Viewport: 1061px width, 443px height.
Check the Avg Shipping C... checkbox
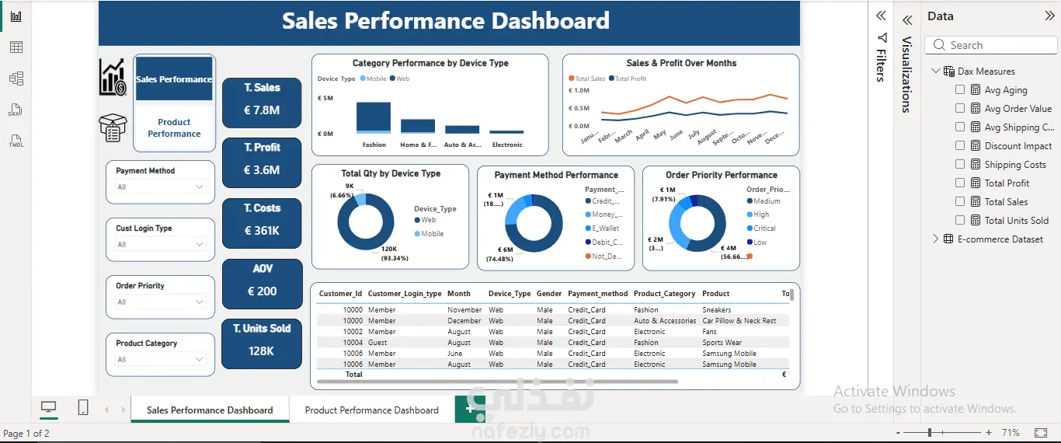point(960,127)
